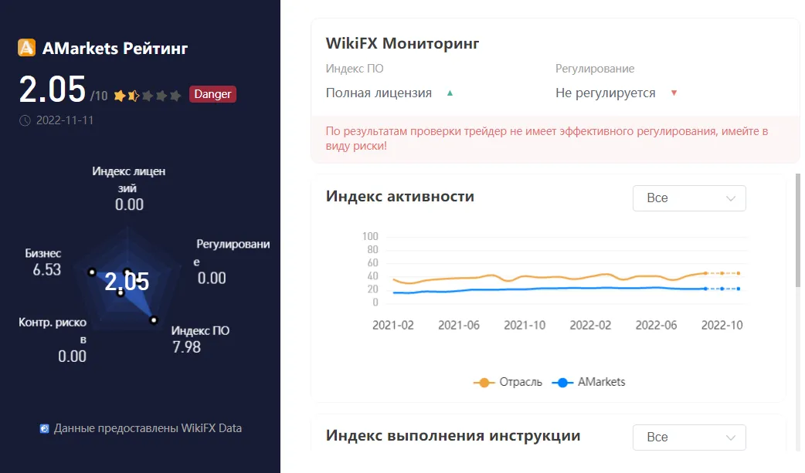Click the Контр. рисков 0.00 value
The height and width of the screenshot is (473, 805).
pyautogui.click(x=72, y=356)
